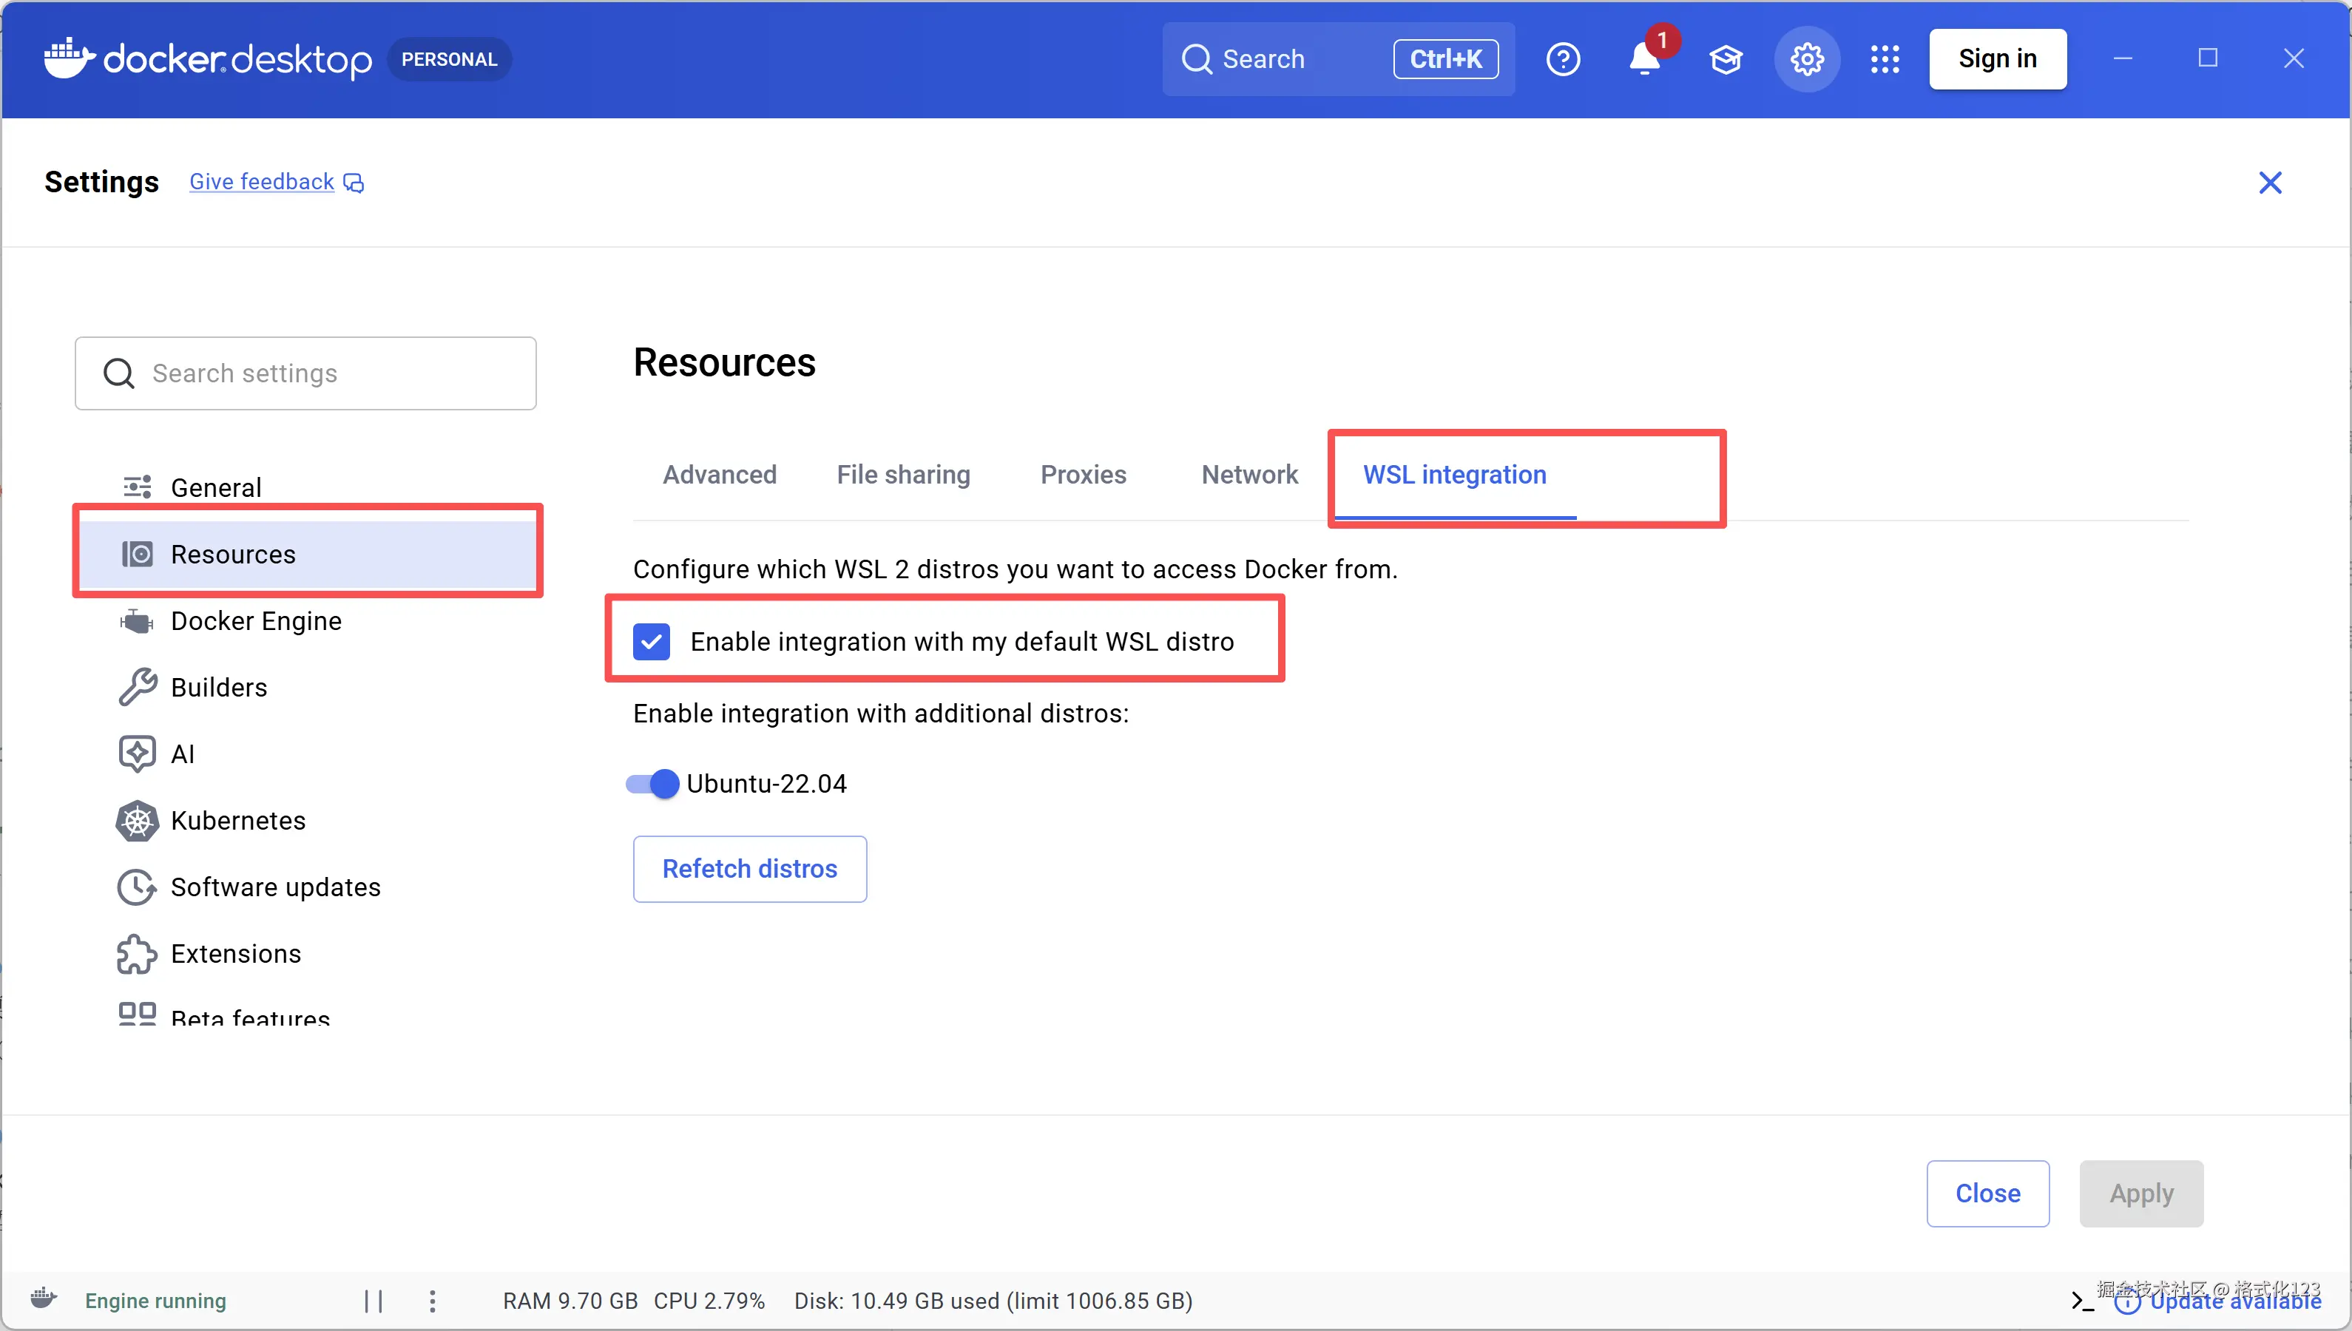Close Settings with the blue X
Image resolution: width=2352 pixels, height=1331 pixels.
[x=2270, y=183]
